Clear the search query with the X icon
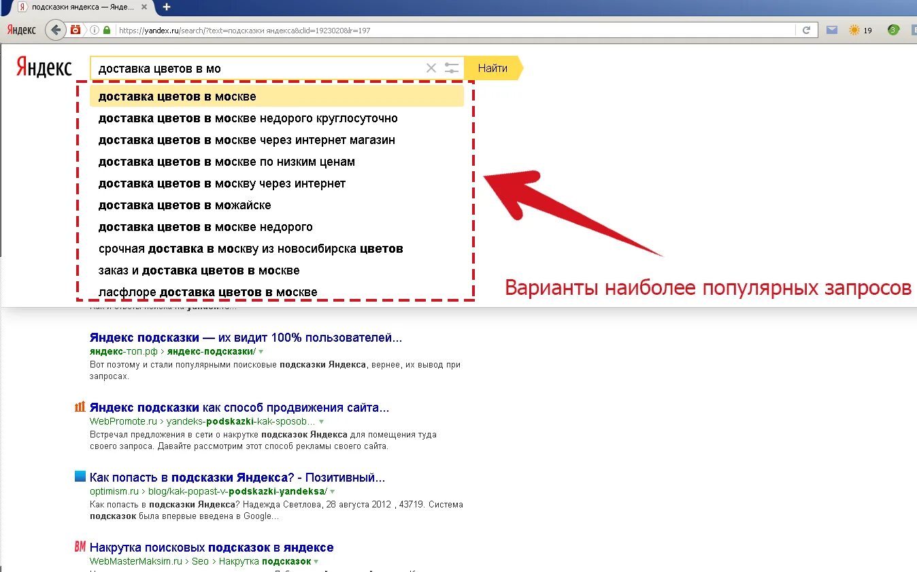Image resolution: width=917 pixels, height=572 pixels. pyautogui.click(x=431, y=68)
